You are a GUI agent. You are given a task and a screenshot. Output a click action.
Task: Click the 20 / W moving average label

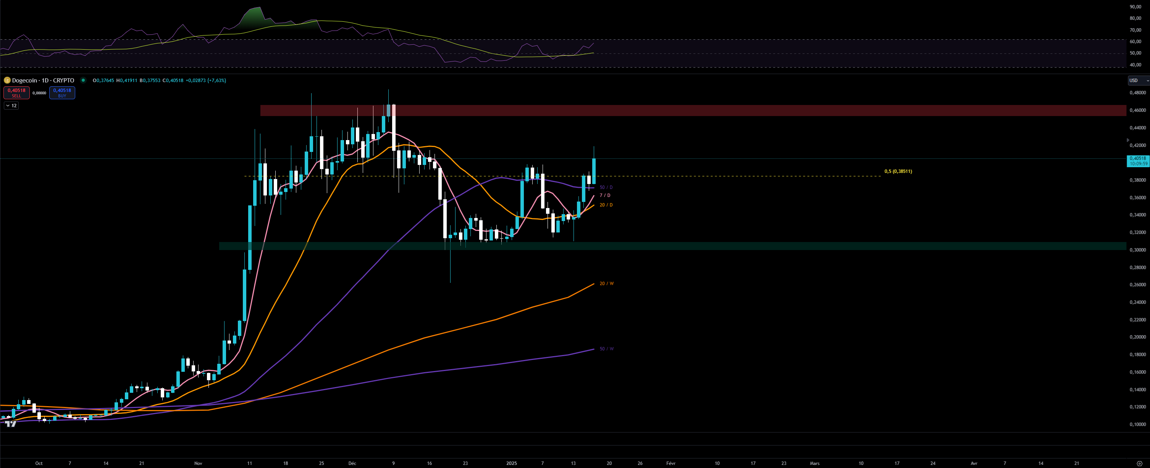pyautogui.click(x=606, y=284)
